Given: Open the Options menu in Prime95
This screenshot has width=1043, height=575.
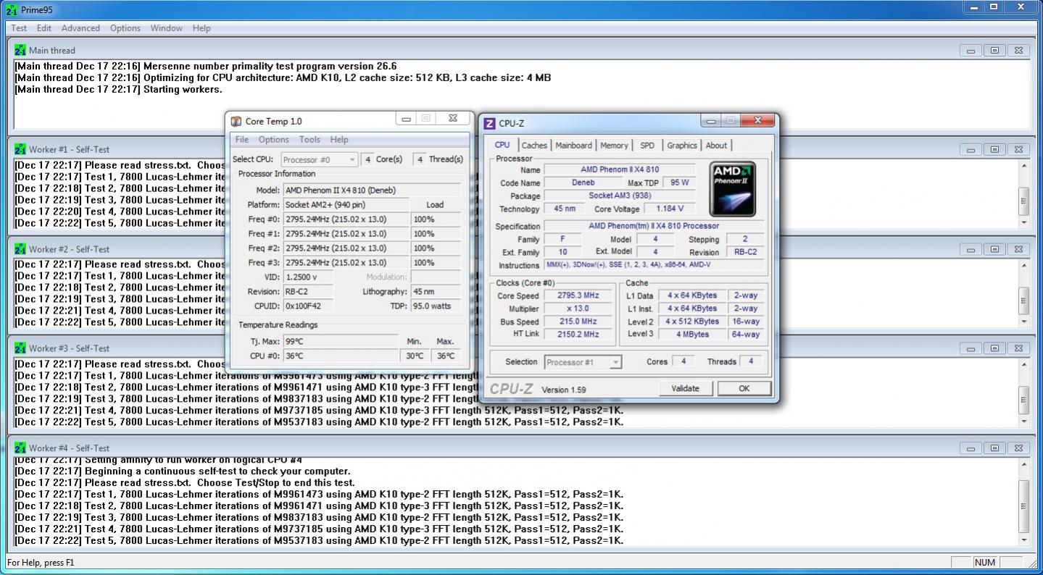Looking at the screenshot, I should [x=125, y=28].
